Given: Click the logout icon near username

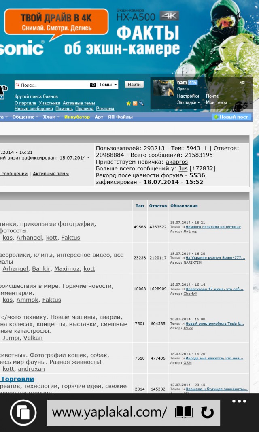Looking at the screenshot, I should click(x=242, y=82).
